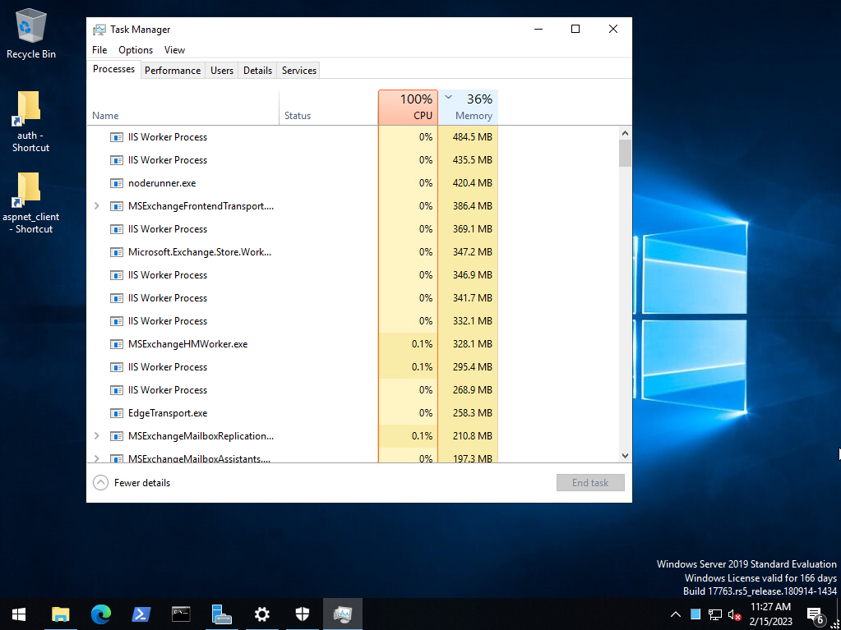Click the process list scrollbar thumb
841x630 pixels.
(x=625, y=154)
